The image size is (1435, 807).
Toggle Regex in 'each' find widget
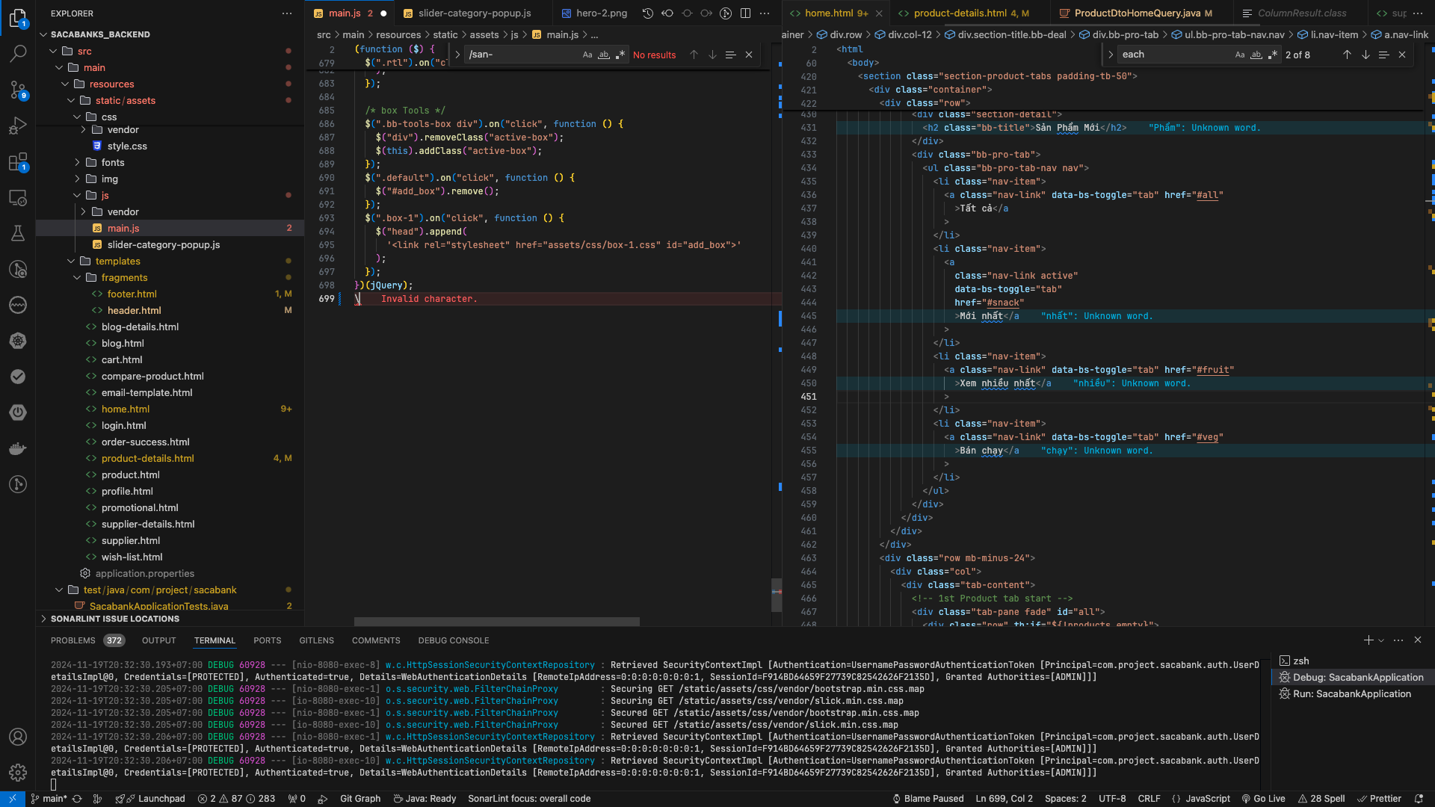[1273, 55]
